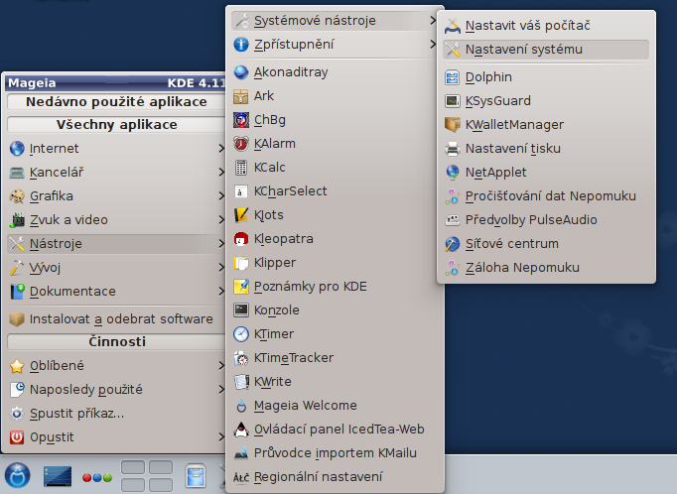Click the show desktop taskbar icon

pyautogui.click(x=58, y=476)
